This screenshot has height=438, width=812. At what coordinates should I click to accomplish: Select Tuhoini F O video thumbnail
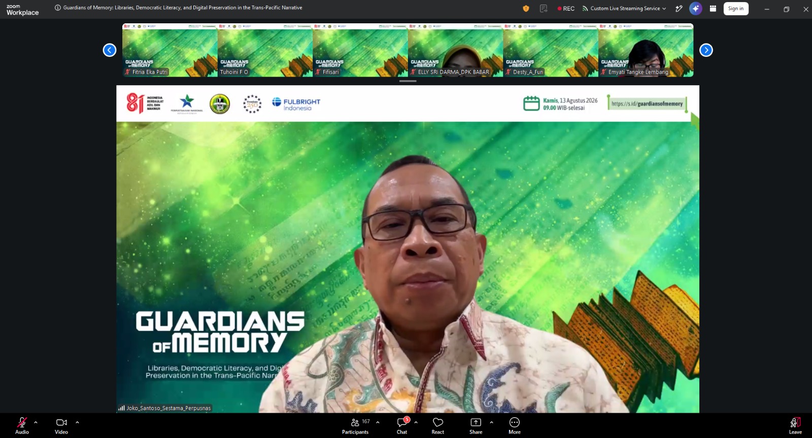[265, 50]
